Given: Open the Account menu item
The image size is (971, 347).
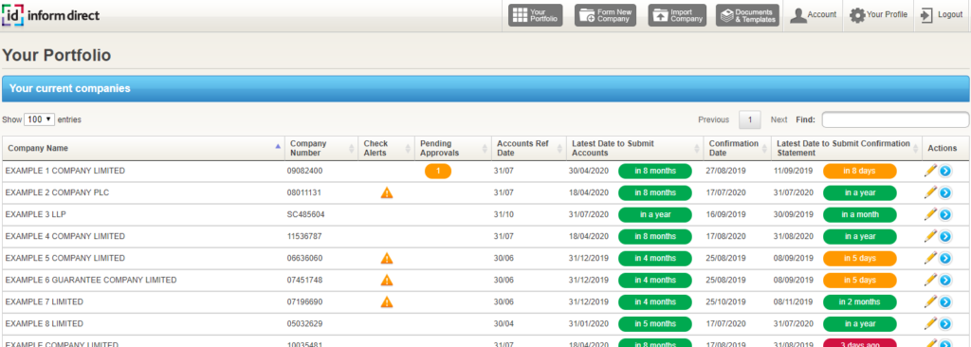Looking at the screenshot, I should 813,15.
